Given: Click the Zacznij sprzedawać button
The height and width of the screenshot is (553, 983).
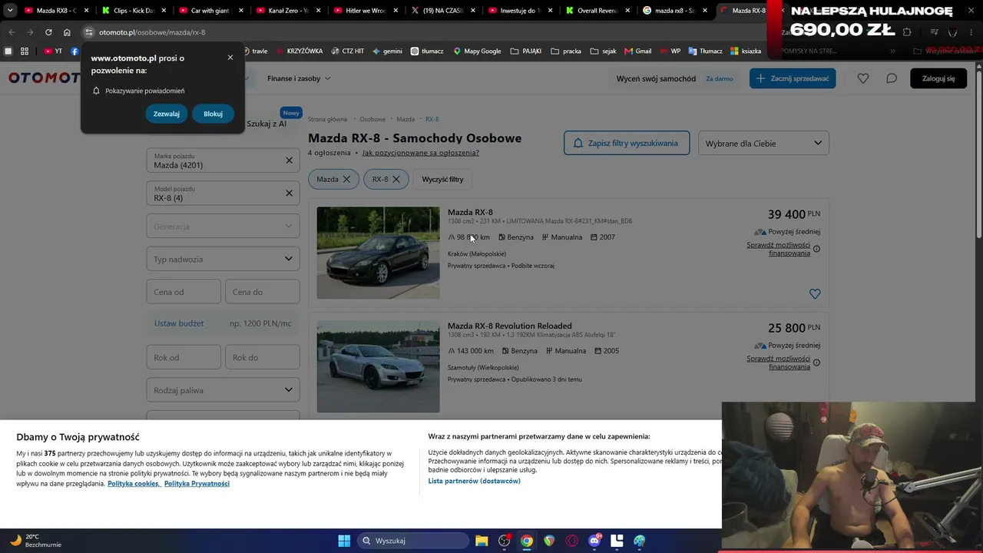Looking at the screenshot, I should coord(793,78).
